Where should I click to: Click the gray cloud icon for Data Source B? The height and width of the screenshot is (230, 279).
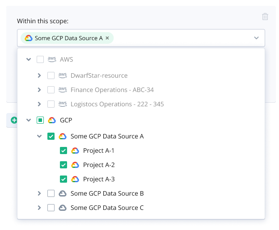coord(63,193)
